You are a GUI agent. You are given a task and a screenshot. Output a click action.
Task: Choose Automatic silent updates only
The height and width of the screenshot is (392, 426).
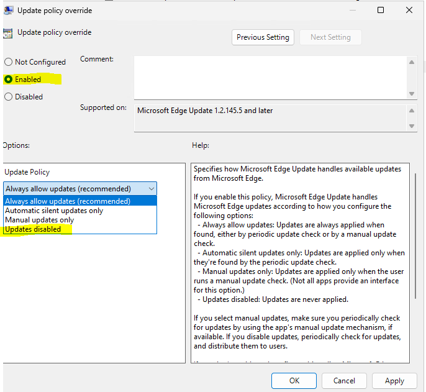(x=80, y=211)
